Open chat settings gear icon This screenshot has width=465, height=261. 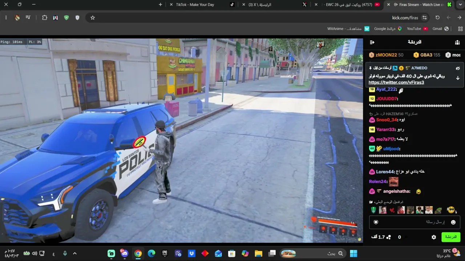point(434,237)
